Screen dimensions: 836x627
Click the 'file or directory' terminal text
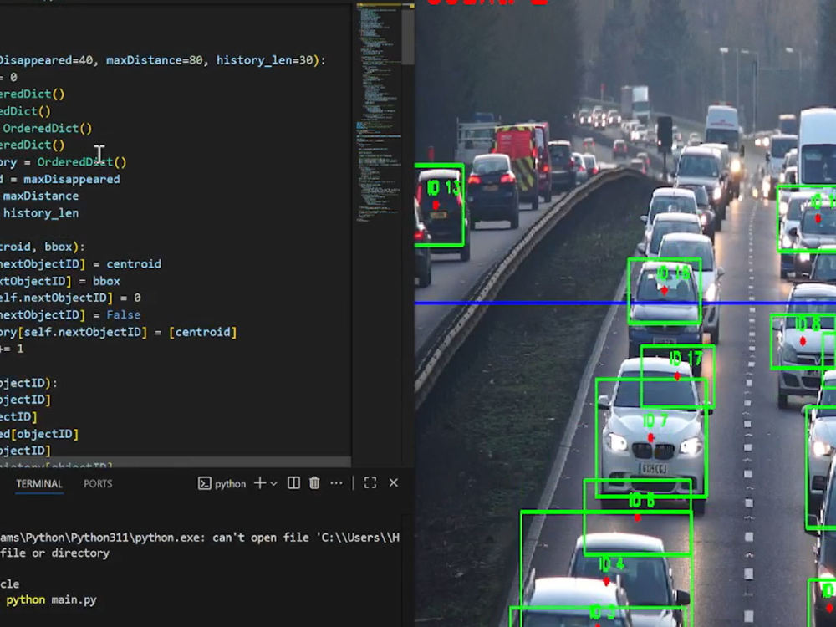click(54, 553)
